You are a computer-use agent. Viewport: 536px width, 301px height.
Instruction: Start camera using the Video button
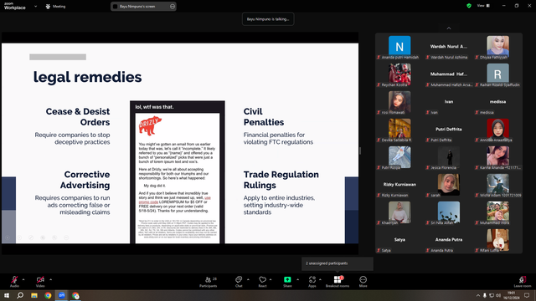tap(40, 281)
